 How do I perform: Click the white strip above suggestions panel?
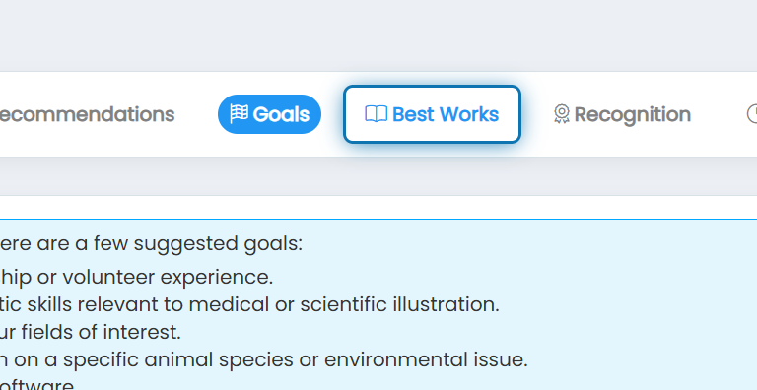pyautogui.click(x=378, y=207)
